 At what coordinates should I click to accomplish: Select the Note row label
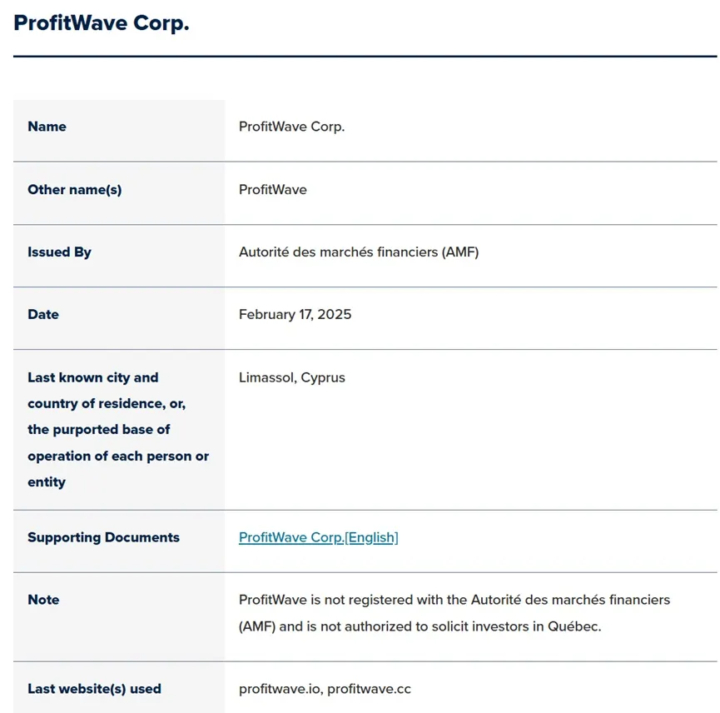pos(43,600)
